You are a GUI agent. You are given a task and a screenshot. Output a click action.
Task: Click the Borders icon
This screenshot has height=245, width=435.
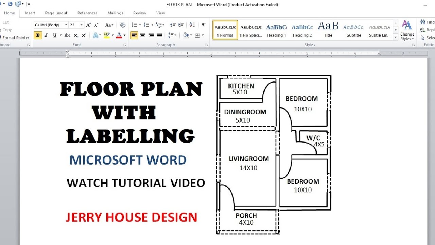coord(197,35)
